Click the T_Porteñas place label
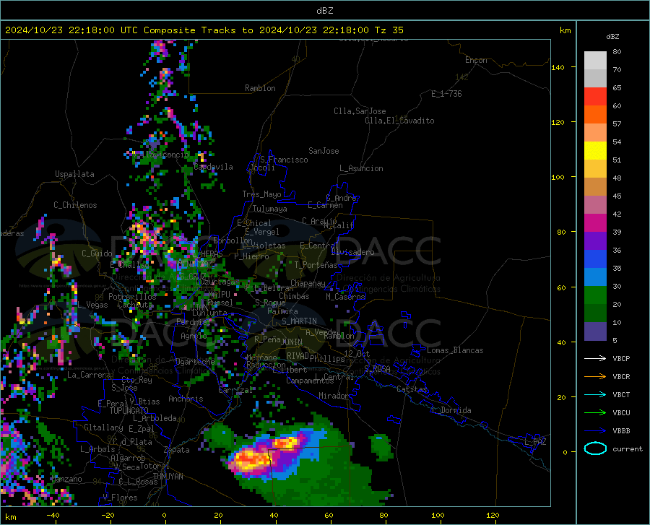Image resolution: width=650 pixels, height=525 pixels. click(x=316, y=265)
